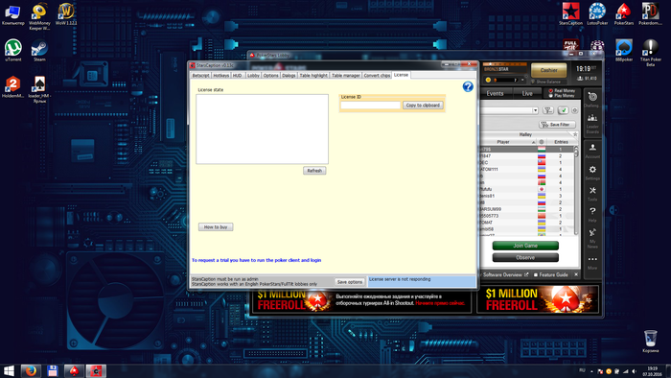Viewport: 671px width, 378px height.
Task: Switch to Betscript tab
Action: click(200, 76)
